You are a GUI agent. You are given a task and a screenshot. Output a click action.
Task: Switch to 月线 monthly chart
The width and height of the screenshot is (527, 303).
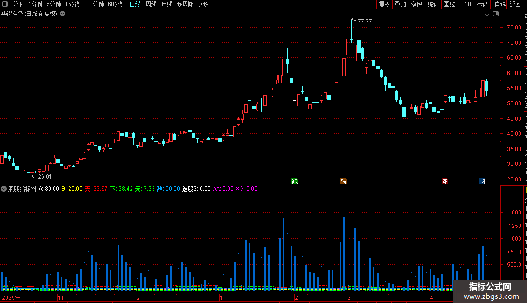[x=166, y=4]
